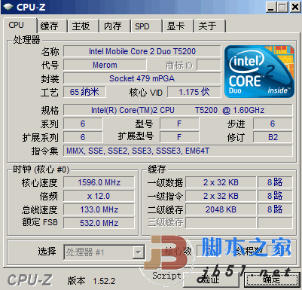Click the 一级数据 associativity 8 路
Viewport: 302px width, 290px height.
(275, 182)
